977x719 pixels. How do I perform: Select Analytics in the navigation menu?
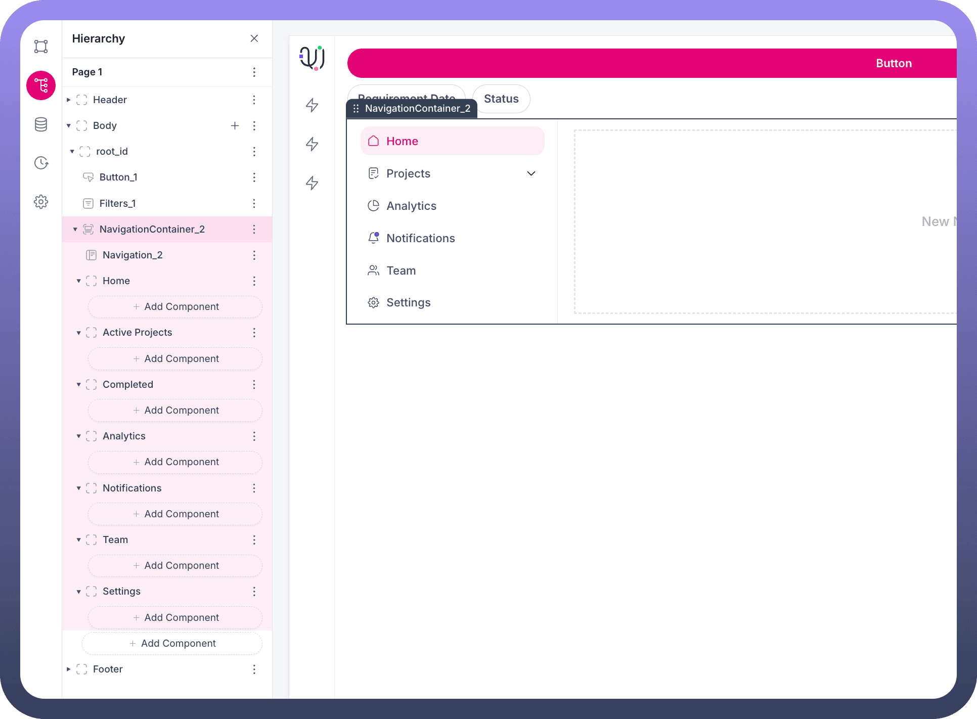411,206
